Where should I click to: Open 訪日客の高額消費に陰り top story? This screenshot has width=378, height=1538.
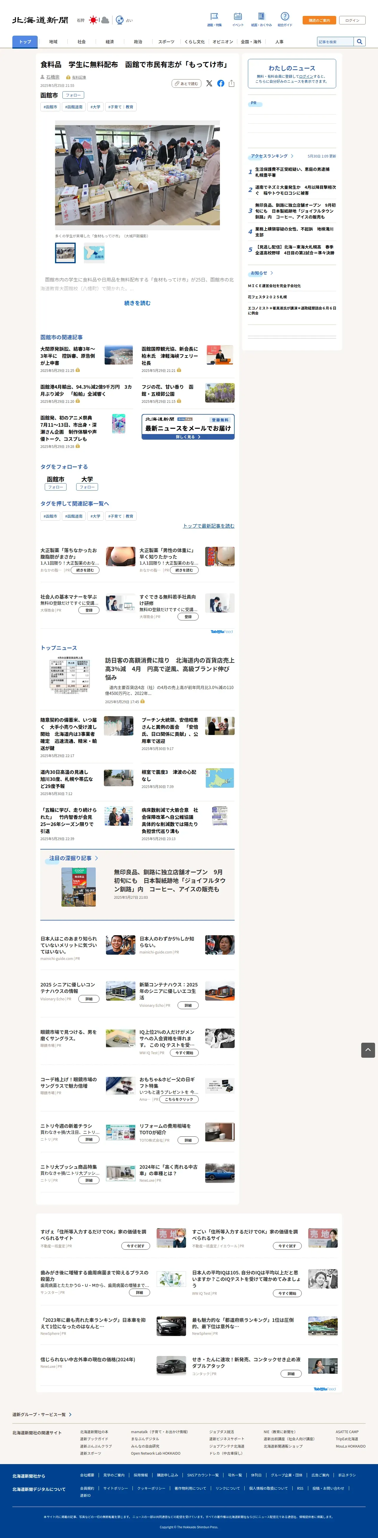pyautogui.click(x=170, y=669)
